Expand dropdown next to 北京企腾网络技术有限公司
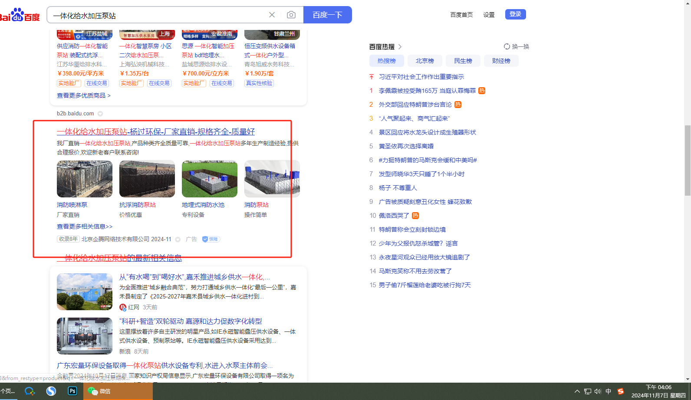Screen dimensions: 691x400 (x=178, y=239)
